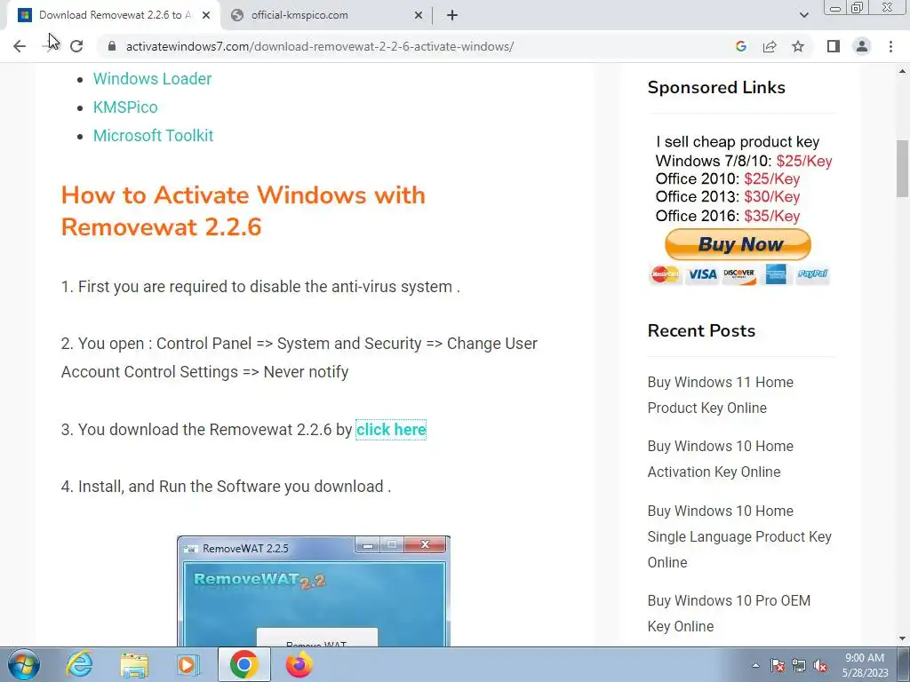Screen dimensions: 910x682
Task: Click the 'Recent Posts' heading
Action: tap(701, 331)
